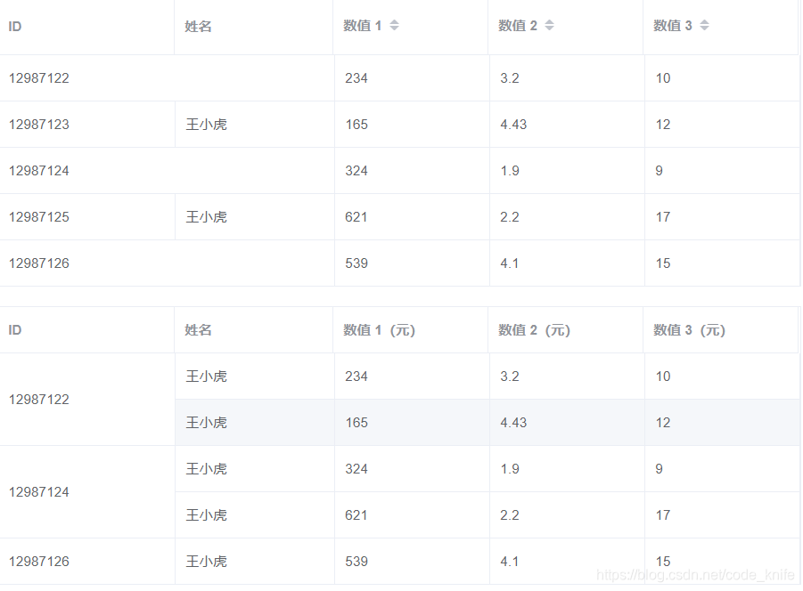The width and height of the screenshot is (803, 591).
Task: Click ID header of the sortable table
Action: click(x=15, y=26)
